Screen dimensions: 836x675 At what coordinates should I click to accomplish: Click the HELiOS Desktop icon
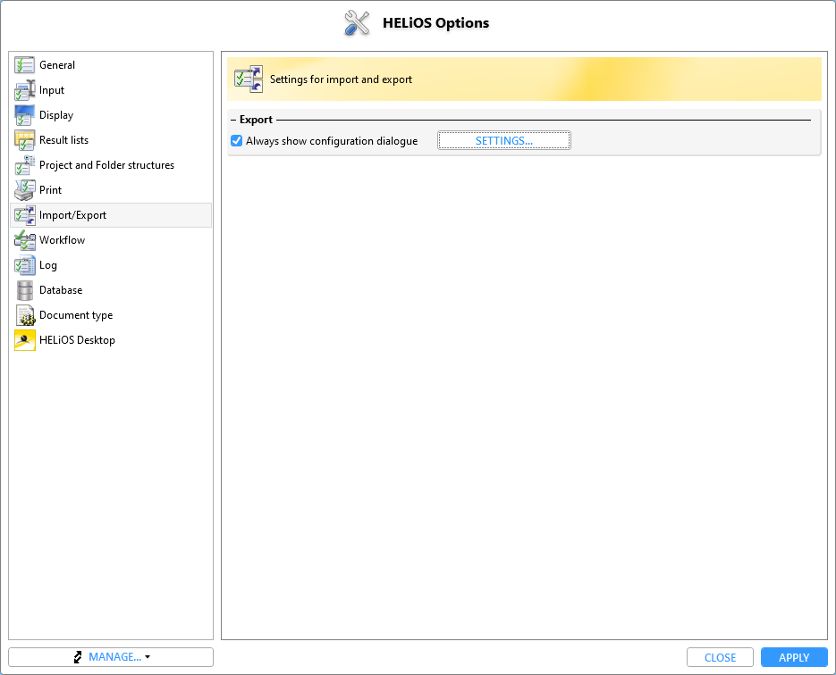(24, 340)
